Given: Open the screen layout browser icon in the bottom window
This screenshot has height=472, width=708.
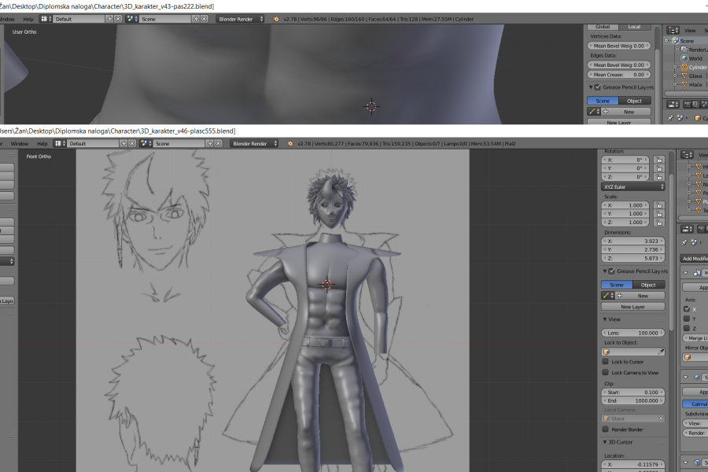Looking at the screenshot, I should point(60,144).
